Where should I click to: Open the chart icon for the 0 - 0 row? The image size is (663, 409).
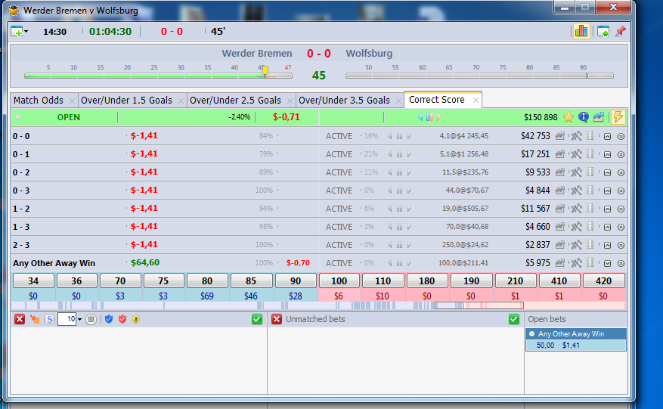click(560, 136)
